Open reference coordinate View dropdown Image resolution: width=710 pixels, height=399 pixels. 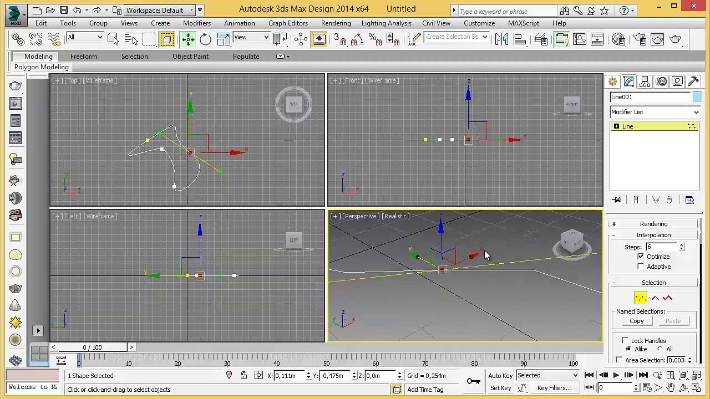point(251,37)
